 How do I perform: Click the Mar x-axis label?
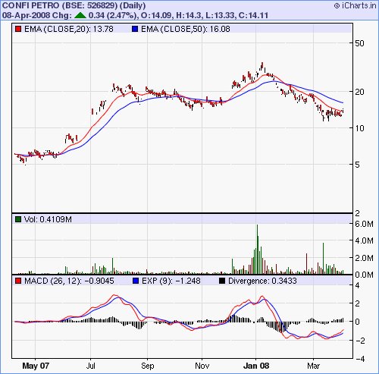click(x=314, y=366)
